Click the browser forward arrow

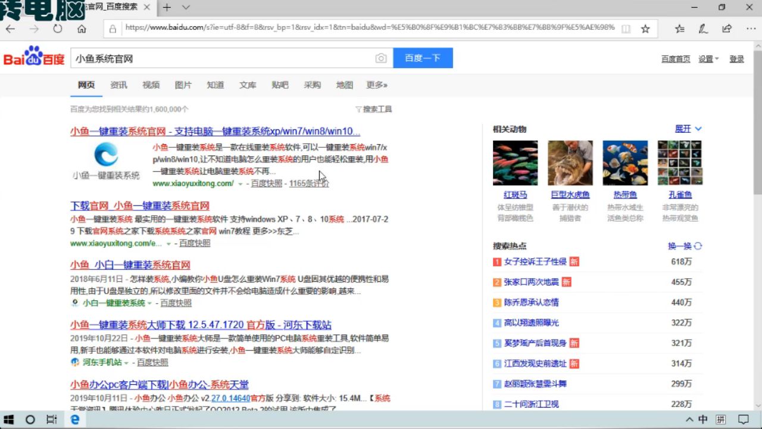point(35,29)
